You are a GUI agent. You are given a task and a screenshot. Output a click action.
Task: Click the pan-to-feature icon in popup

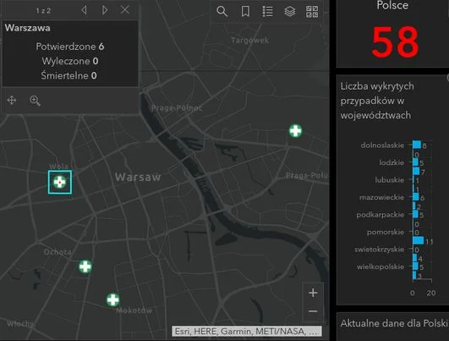12,101
